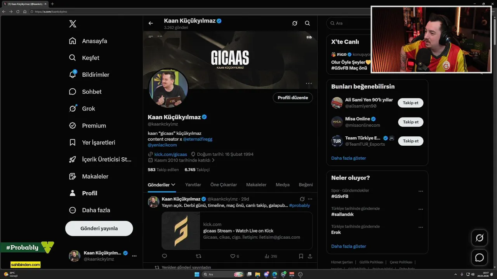
Task: Follow Team Türkiye Esports
Action: point(410,141)
